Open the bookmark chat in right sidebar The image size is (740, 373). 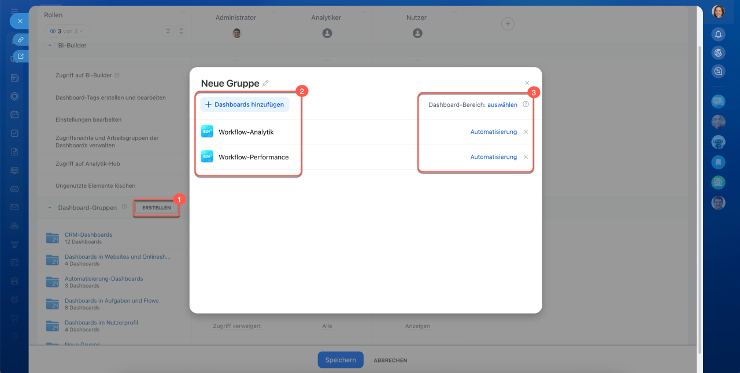click(718, 162)
